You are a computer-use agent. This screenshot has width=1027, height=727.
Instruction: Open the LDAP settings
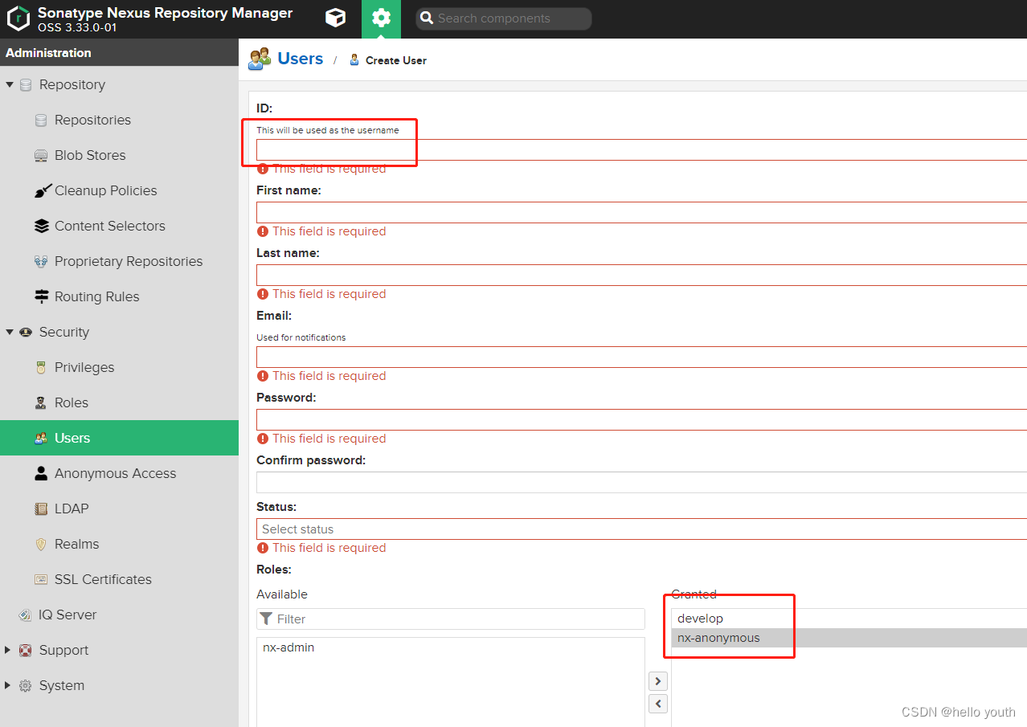69,508
